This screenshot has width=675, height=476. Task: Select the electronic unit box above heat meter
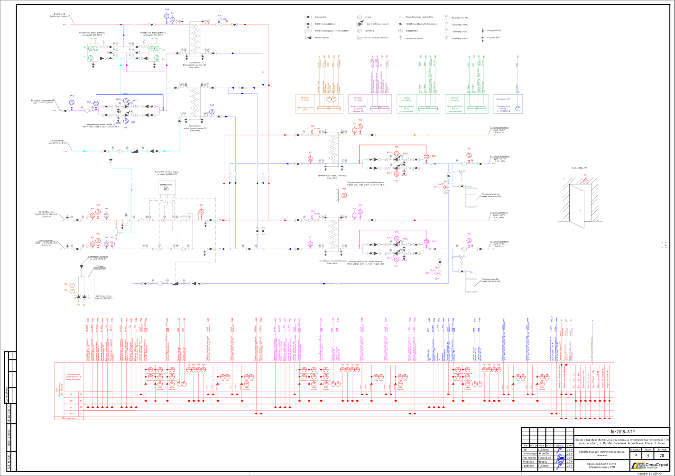(166, 187)
